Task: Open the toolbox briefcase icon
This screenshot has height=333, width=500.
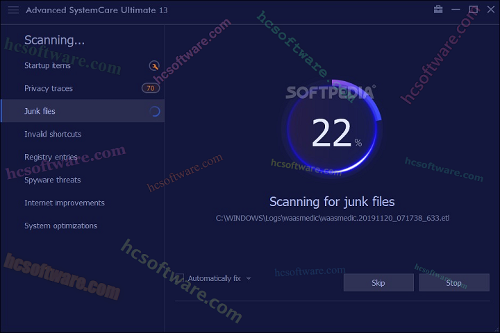Action: tap(438, 10)
